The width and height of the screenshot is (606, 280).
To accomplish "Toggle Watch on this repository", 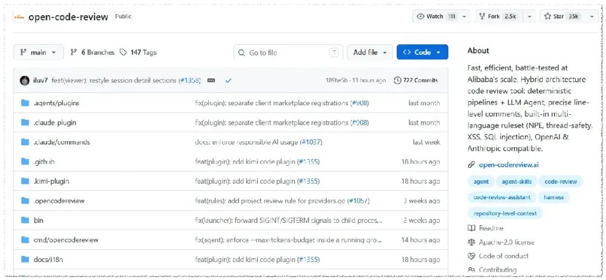I will pos(435,17).
